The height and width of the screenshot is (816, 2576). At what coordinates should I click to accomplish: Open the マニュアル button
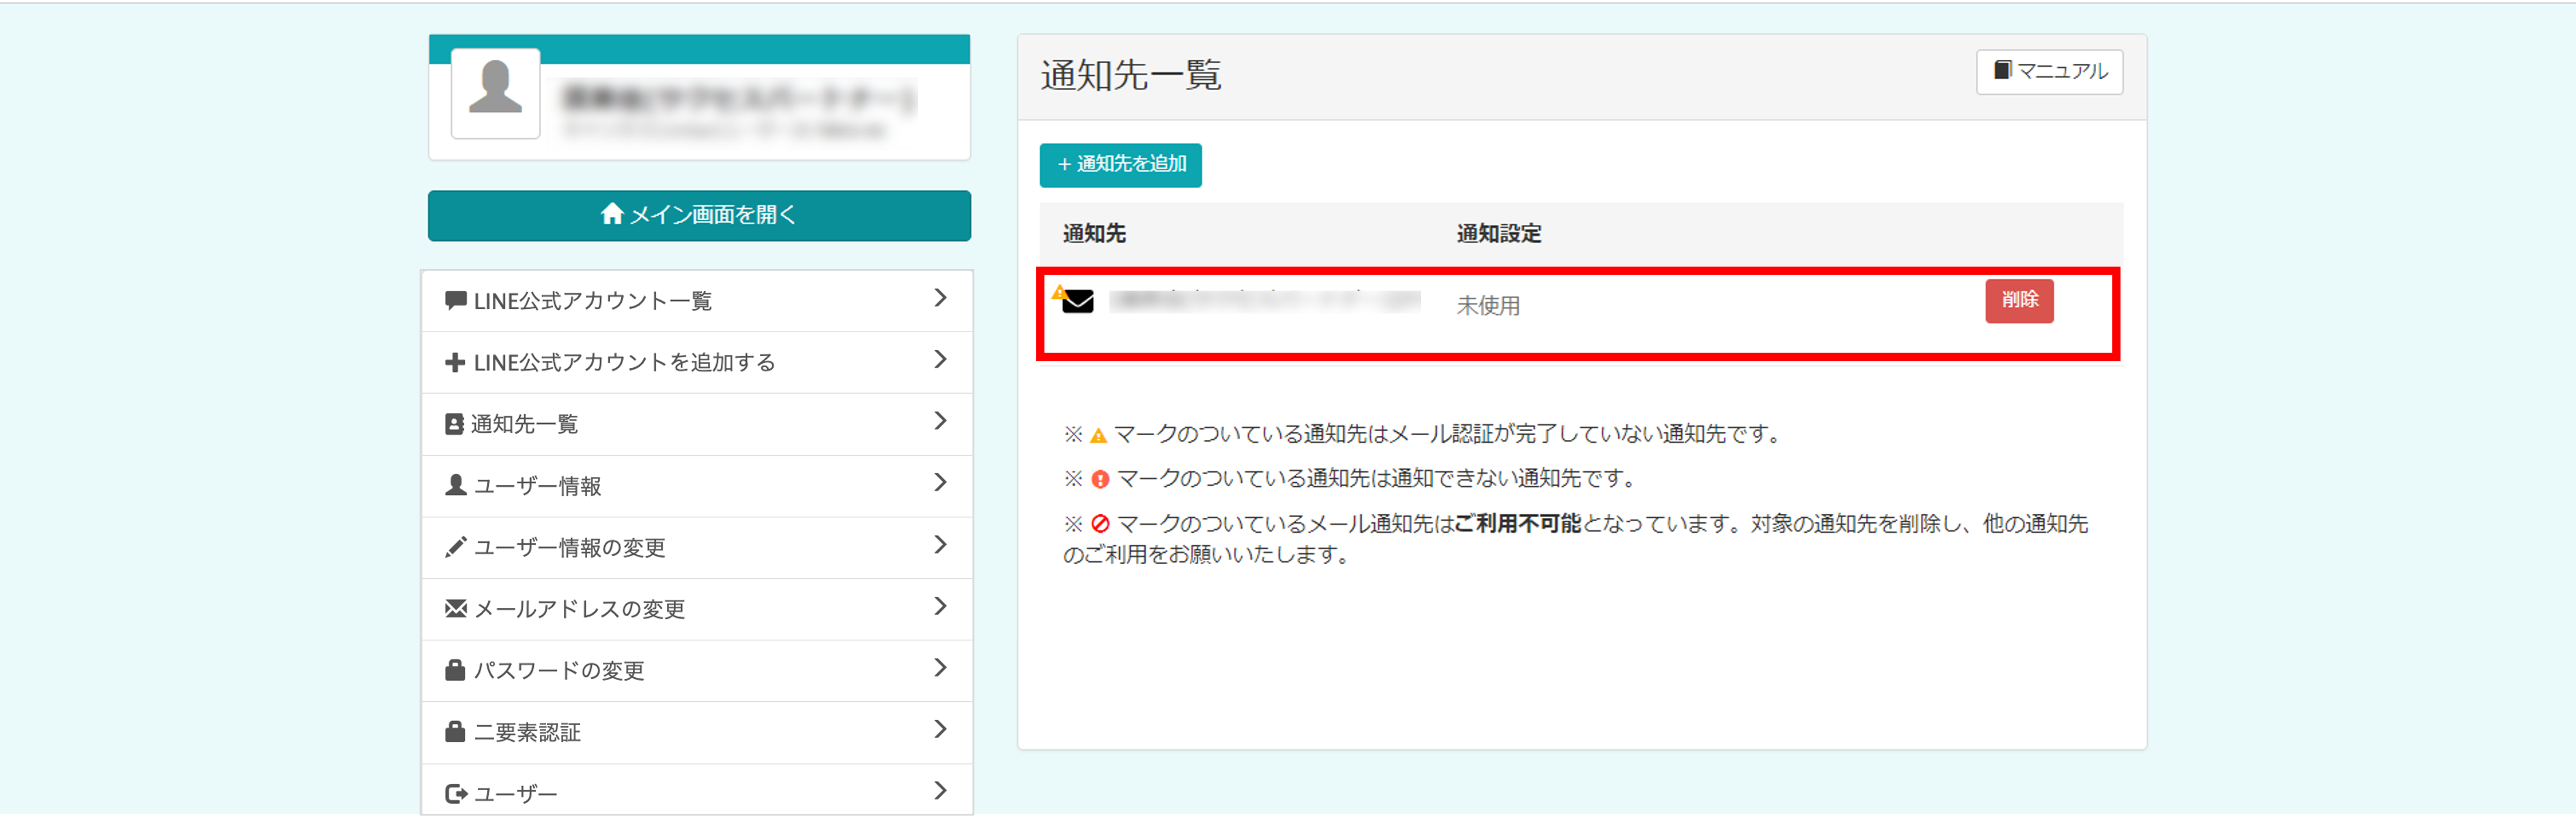click(2048, 72)
